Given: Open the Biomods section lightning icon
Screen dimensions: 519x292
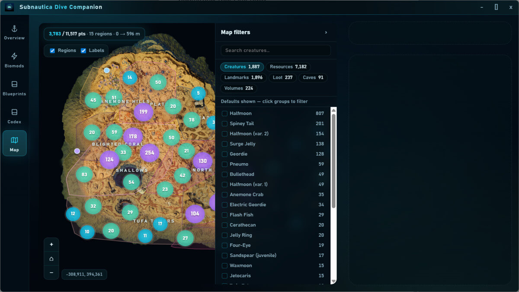Looking at the screenshot, I should pyautogui.click(x=14, y=61).
